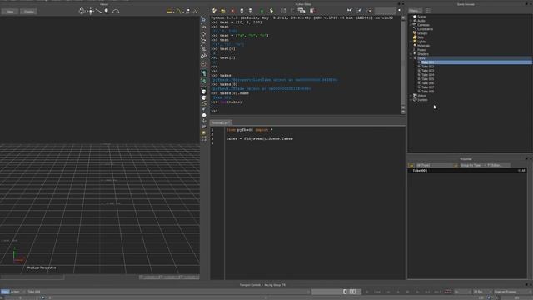Click the code line 'from pyfbsdk import *'
The width and height of the screenshot is (533, 300).
coord(249,130)
